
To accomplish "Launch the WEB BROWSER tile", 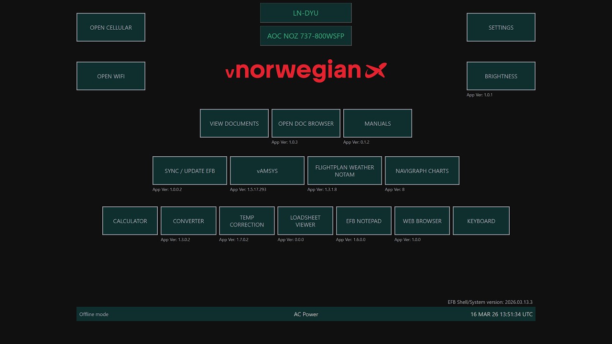I will (422, 221).
